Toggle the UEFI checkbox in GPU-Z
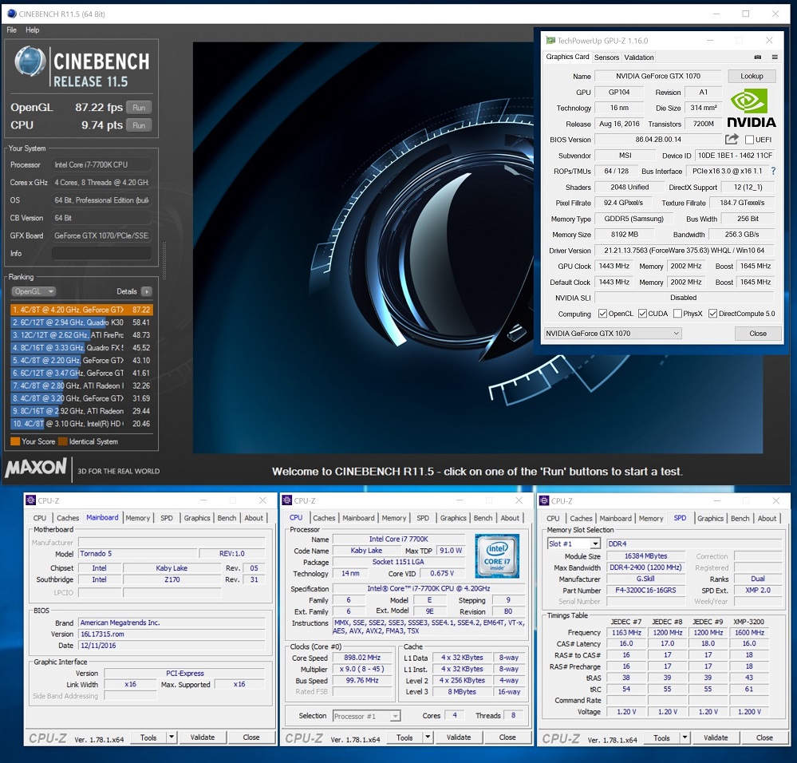797x763 pixels. point(749,140)
